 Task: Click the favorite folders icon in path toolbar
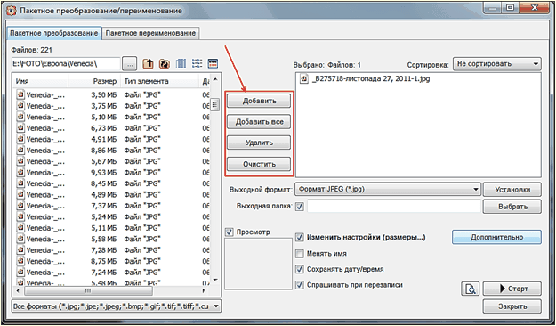tap(165, 64)
